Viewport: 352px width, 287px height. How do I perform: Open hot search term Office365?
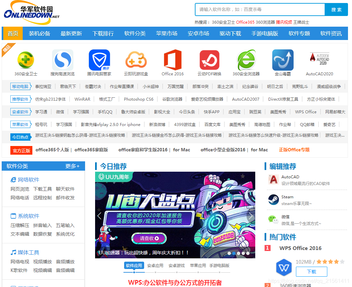point(245,22)
